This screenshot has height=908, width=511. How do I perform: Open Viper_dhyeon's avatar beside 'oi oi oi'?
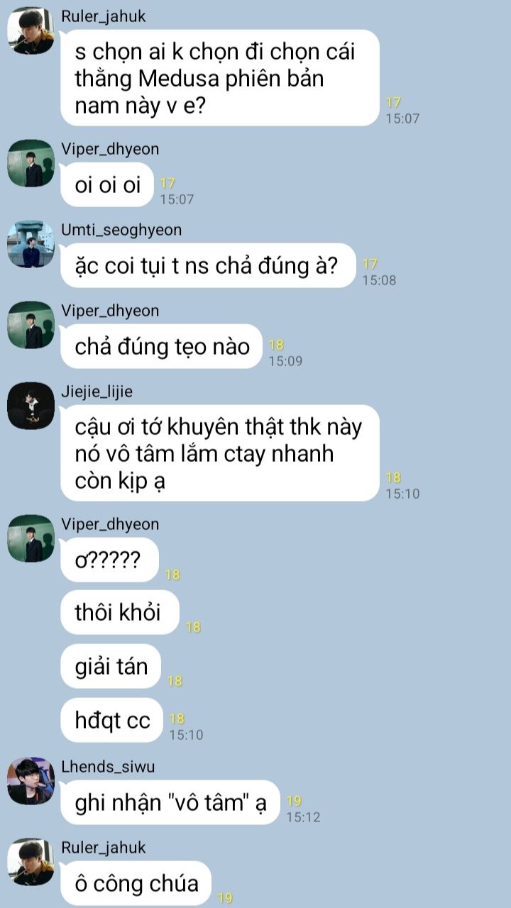[x=31, y=163]
